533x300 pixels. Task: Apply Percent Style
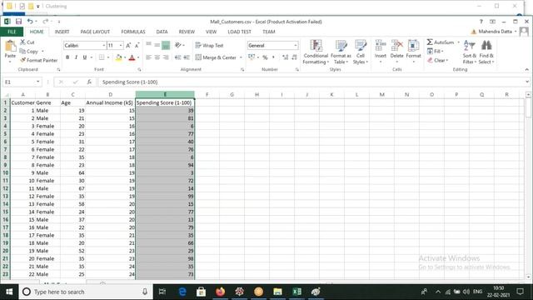pyautogui.click(x=265, y=57)
